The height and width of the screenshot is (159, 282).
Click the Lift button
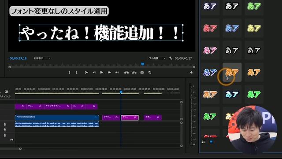click(126, 72)
